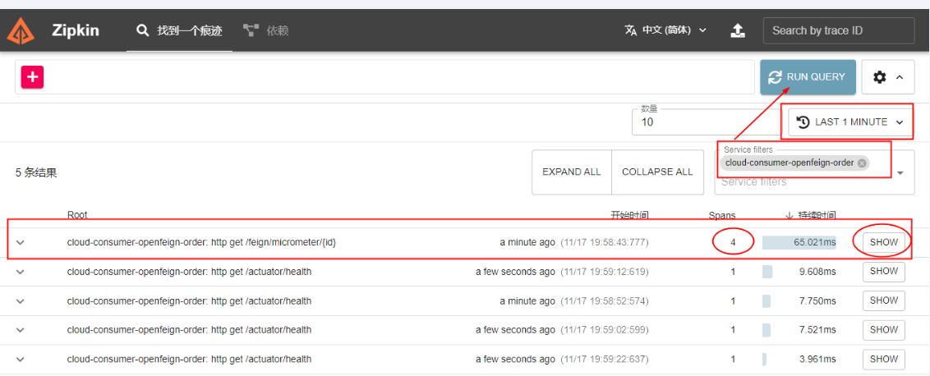
Task: Click the 开始时间 column header
Action: [630, 215]
